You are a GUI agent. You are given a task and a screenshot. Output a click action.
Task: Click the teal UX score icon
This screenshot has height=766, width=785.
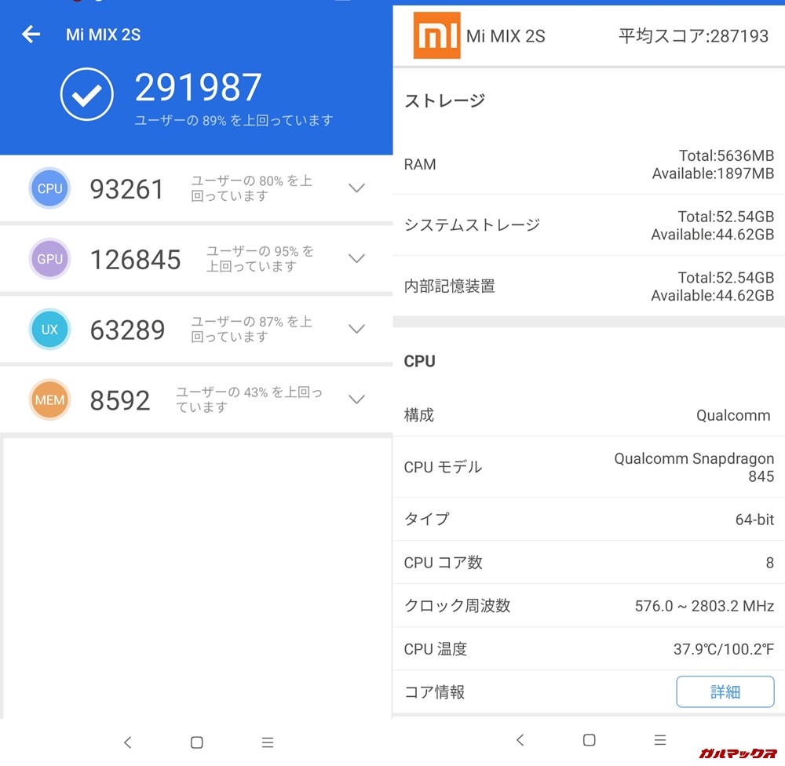click(x=49, y=330)
